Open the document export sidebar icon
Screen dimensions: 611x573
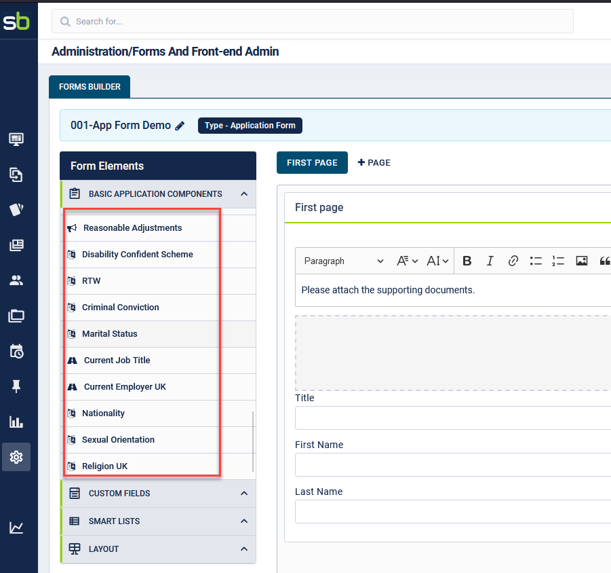(x=16, y=174)
